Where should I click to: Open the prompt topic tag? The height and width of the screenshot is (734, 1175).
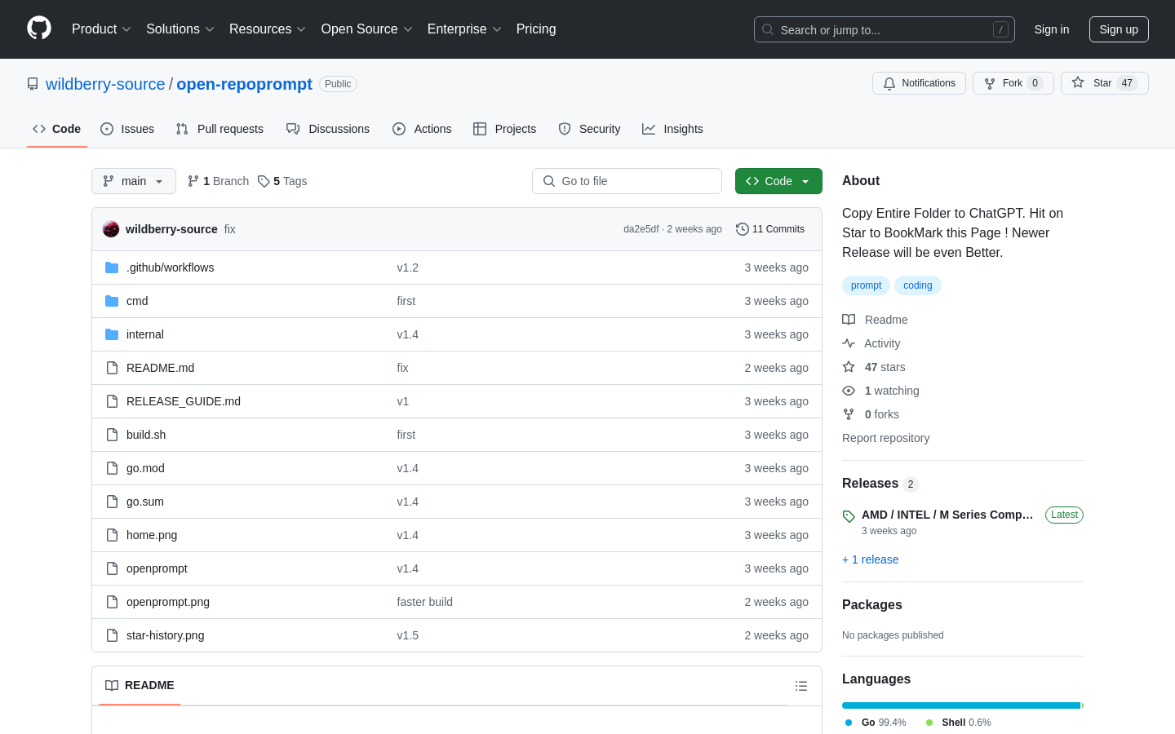(x=866, y=285)
